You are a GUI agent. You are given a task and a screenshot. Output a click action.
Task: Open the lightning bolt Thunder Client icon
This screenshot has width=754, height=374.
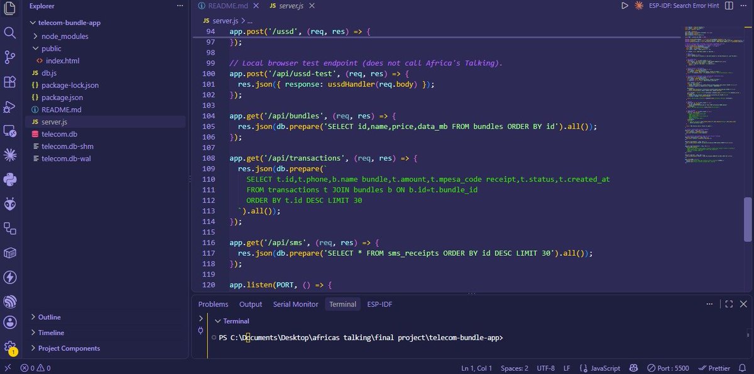9,277
